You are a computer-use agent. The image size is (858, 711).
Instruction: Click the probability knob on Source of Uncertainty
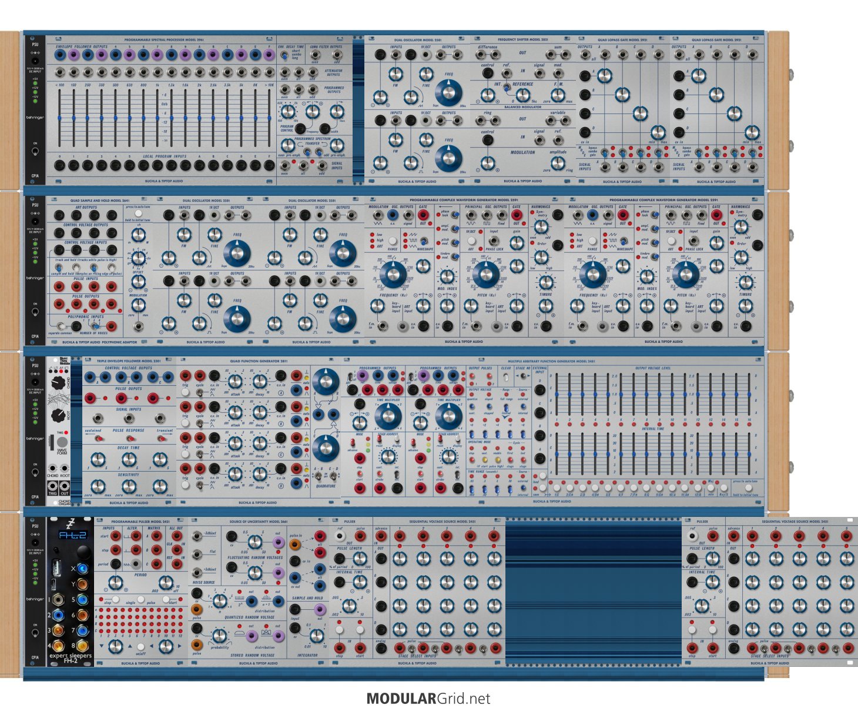[x=219, y=636]
